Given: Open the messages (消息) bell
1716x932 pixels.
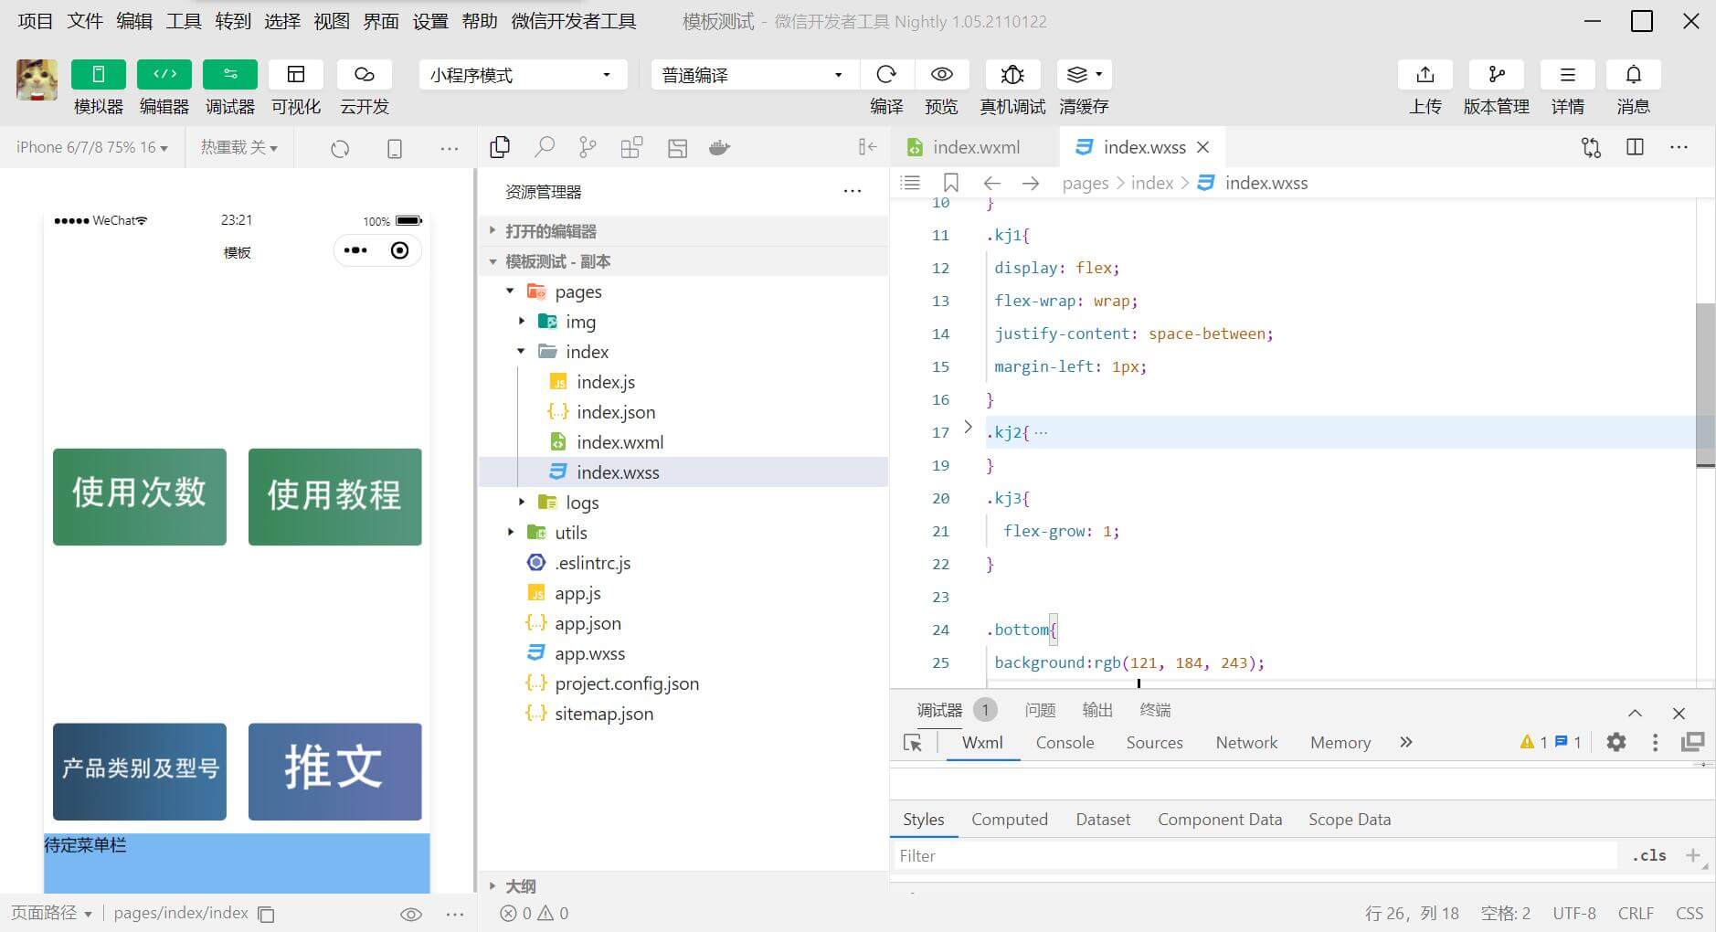Looking at the screenshot, I should click(1634, 75).
